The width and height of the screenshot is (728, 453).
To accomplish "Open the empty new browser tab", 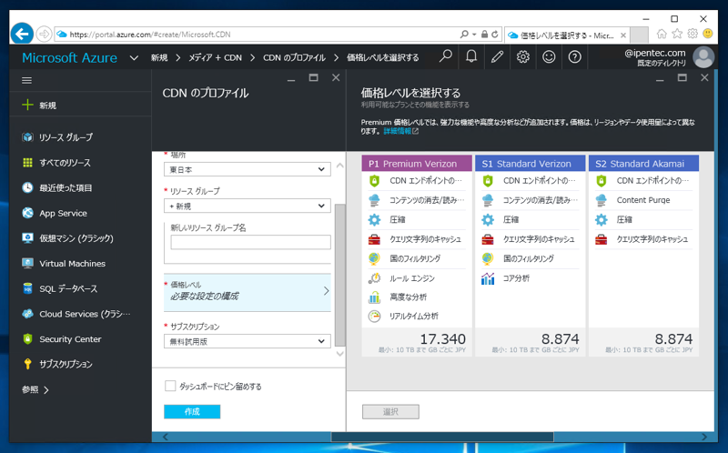I will (639, 35).
